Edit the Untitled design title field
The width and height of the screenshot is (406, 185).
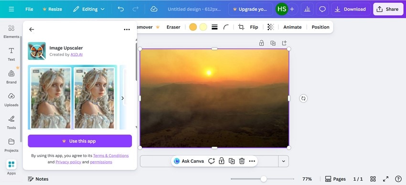tap(194, 9)
